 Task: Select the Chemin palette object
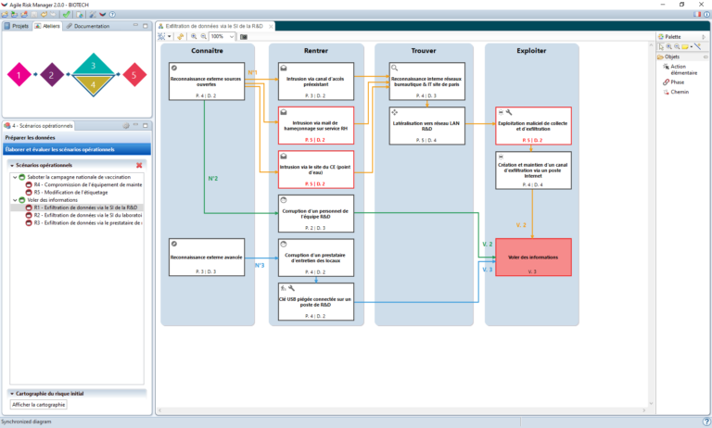[x=676, y=92]
